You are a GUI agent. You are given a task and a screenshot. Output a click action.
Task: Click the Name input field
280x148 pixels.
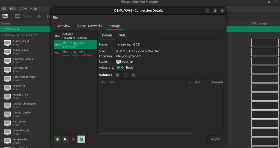[x=137, y=45]
